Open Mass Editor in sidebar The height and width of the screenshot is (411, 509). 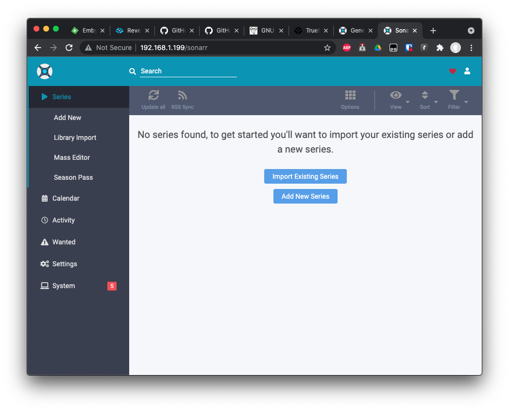(79, 157)
